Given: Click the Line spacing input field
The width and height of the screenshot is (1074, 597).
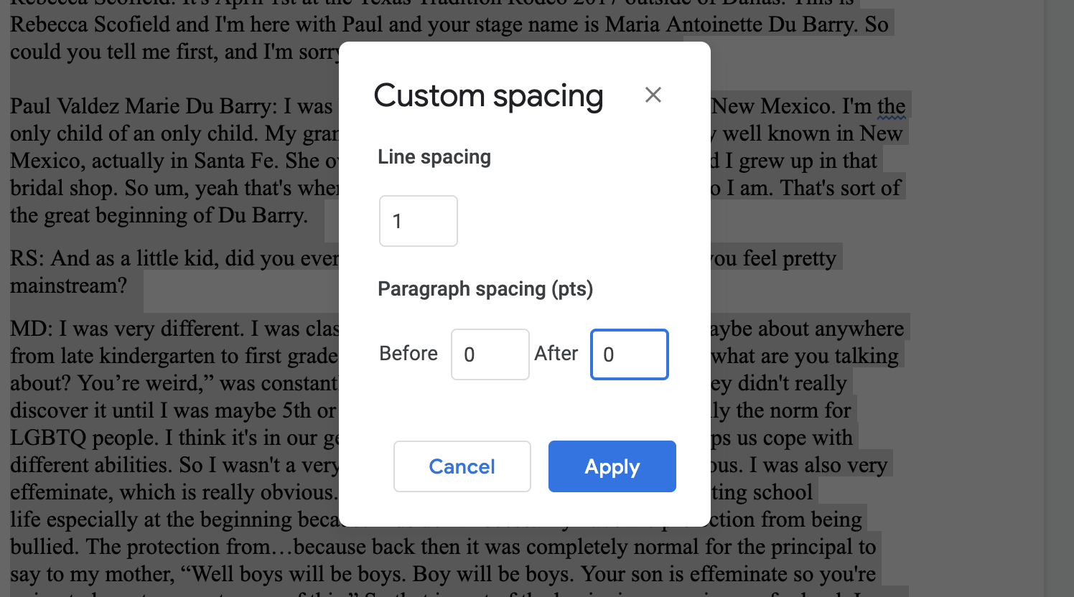Looking at the screenshot, I should coord(418,221).
